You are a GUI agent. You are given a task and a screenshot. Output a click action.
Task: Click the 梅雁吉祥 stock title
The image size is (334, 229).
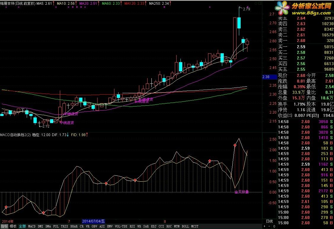[x=18, y=3]
